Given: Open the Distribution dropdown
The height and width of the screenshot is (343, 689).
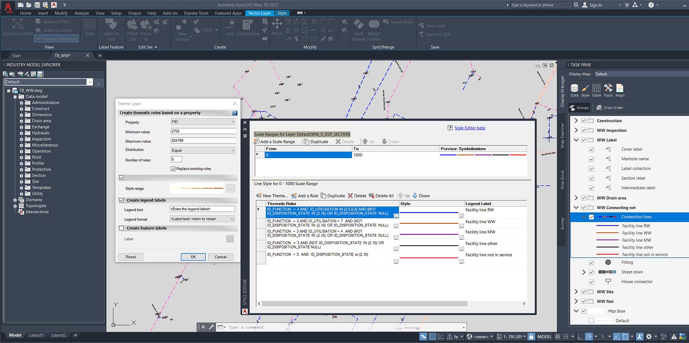Looking at the screenshot, I should (203, 150).
